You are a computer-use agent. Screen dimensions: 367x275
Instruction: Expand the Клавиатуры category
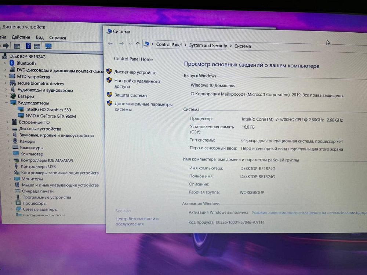[x=8, y=148]
